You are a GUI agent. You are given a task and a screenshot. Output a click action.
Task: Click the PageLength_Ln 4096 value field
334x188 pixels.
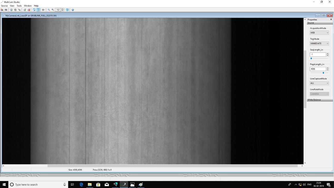(318, 69)
